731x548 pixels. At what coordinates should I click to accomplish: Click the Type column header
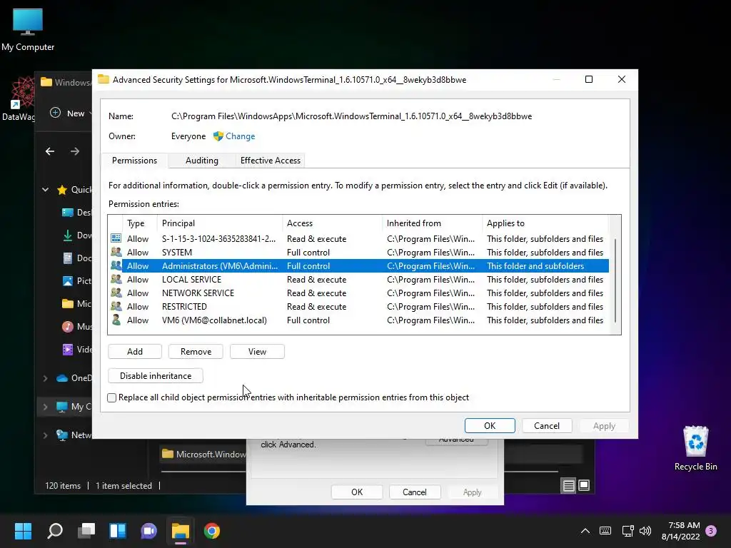pos(139,223)
